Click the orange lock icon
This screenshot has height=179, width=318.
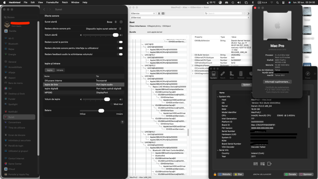(215, 174)
